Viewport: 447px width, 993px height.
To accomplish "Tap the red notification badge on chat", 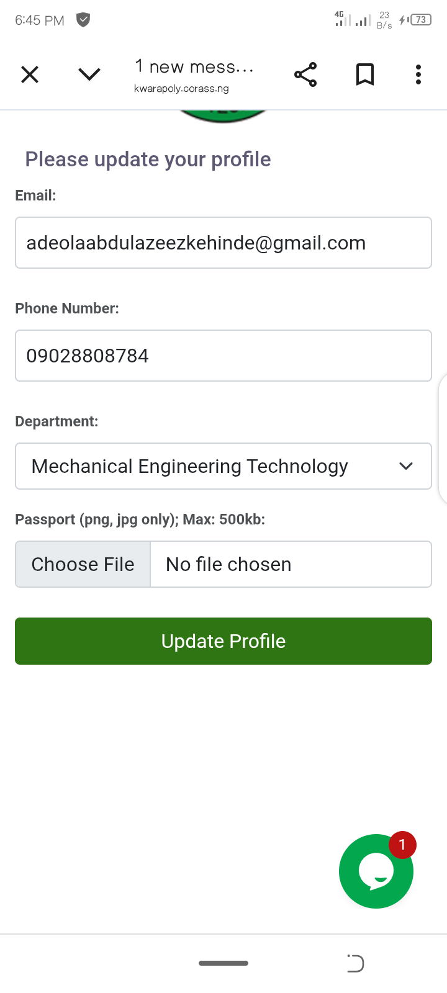I will 402,845.
